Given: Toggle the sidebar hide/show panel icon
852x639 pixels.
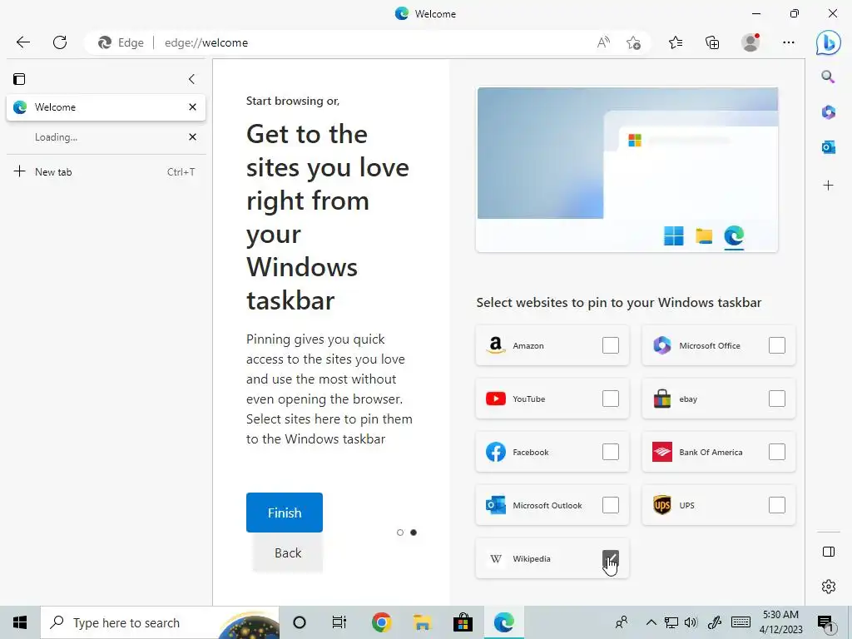Looking at the screenshot, I should 829,552.
